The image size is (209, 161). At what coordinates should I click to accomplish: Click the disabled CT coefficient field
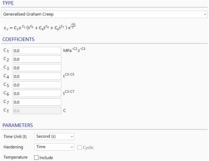(37, 111)
